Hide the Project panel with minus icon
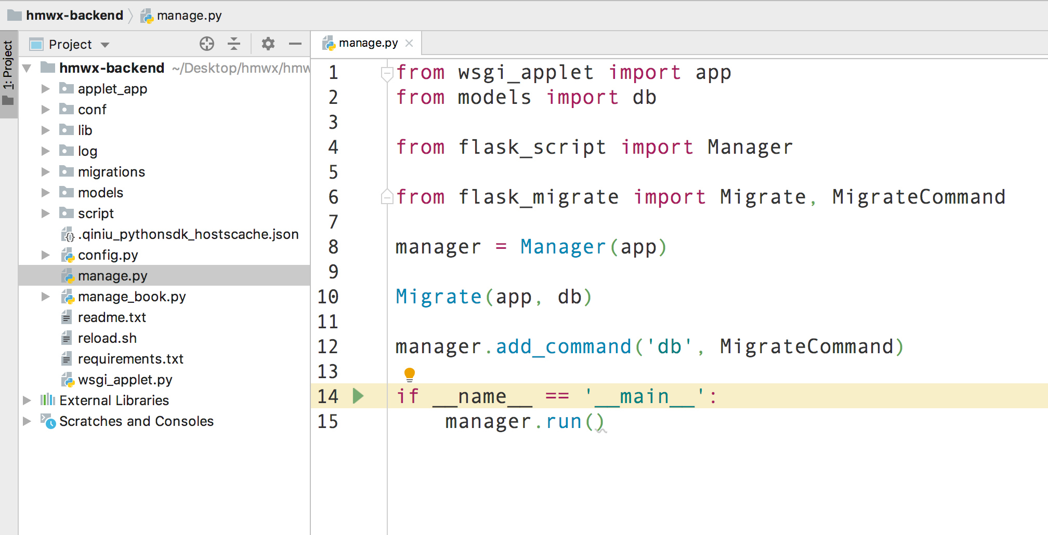The width and height of the screenshot is (1048, 535). (x=295, y=44)
